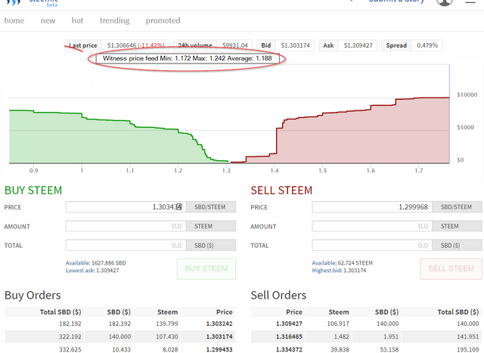Click Sell Orders Total SBD ($) column header
The image size is (484, 353).
pyautogui.click(x=458, y=312)
